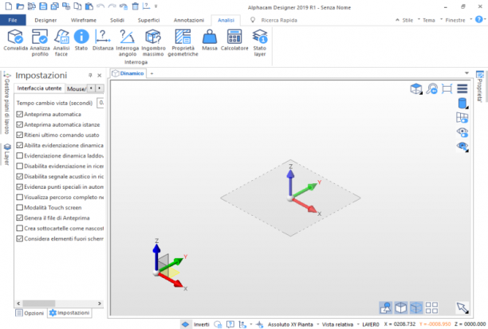Toggle Ritieni ultimo comando usato
The height and width of the screenshot is (329, 488).
coord(20,135)
